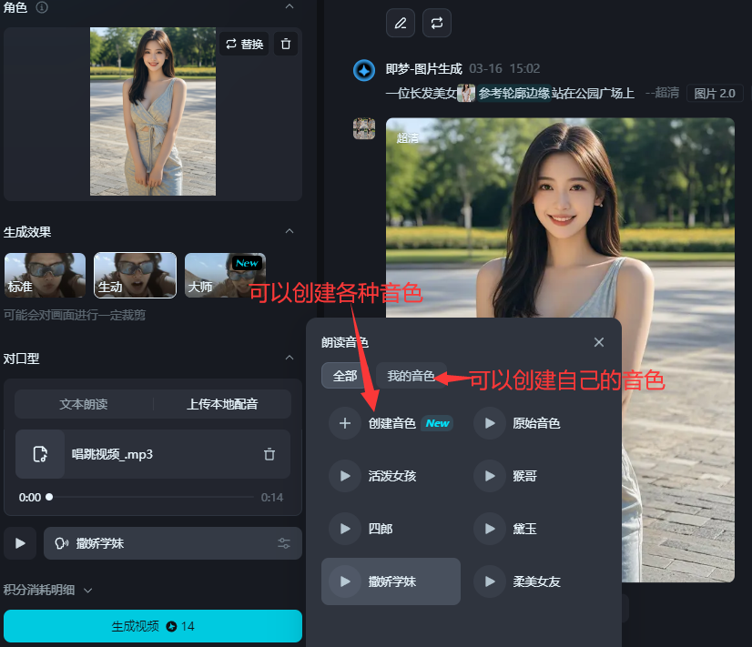Switch to the 文本朗读 tab

(x=84, y=404)
